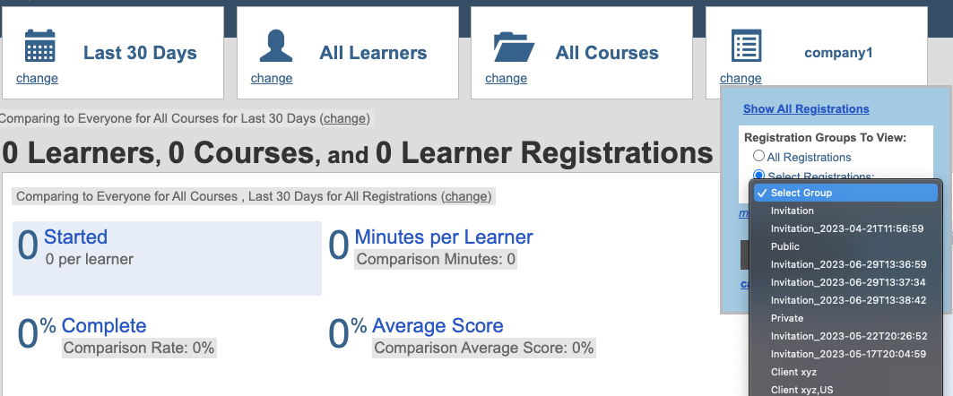Click change under company1
Viewport: 953px width, 396px height.
(x=741, y=78)
